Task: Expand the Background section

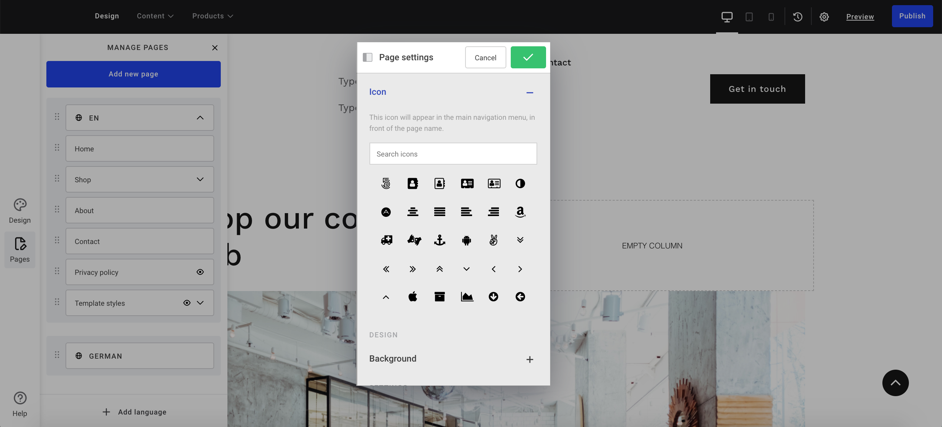Action: pos(530,359)
